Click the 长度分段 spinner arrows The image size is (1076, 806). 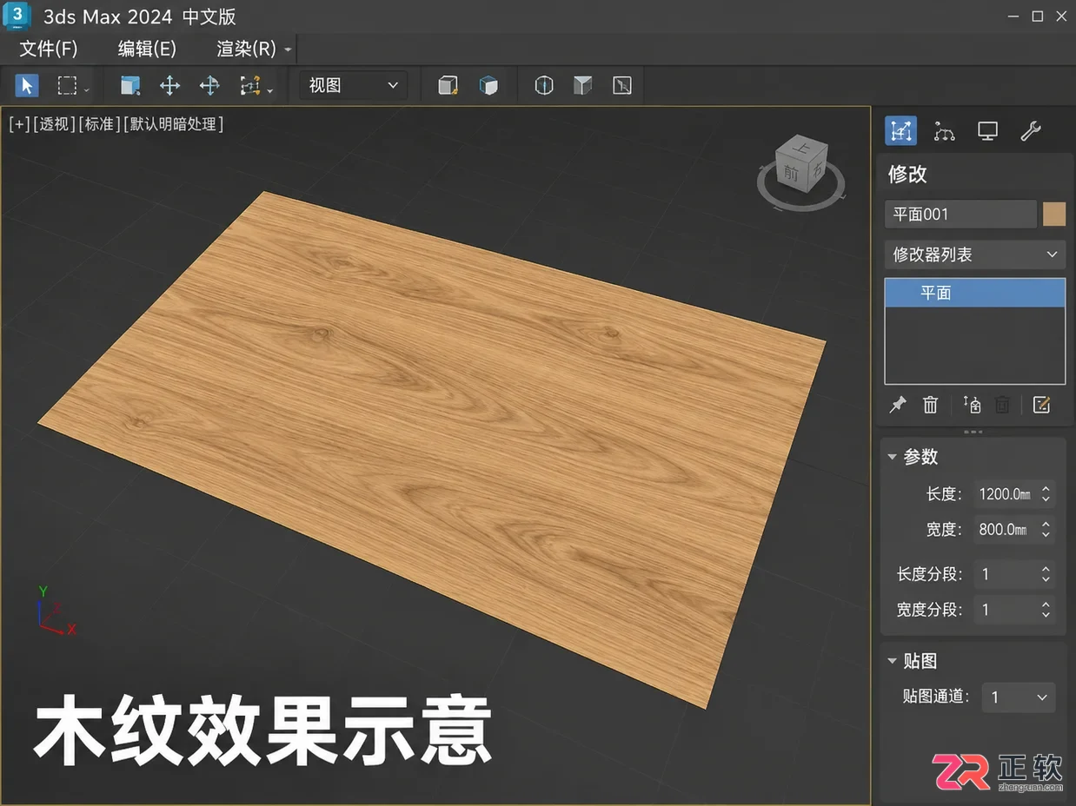[1046, 574]
